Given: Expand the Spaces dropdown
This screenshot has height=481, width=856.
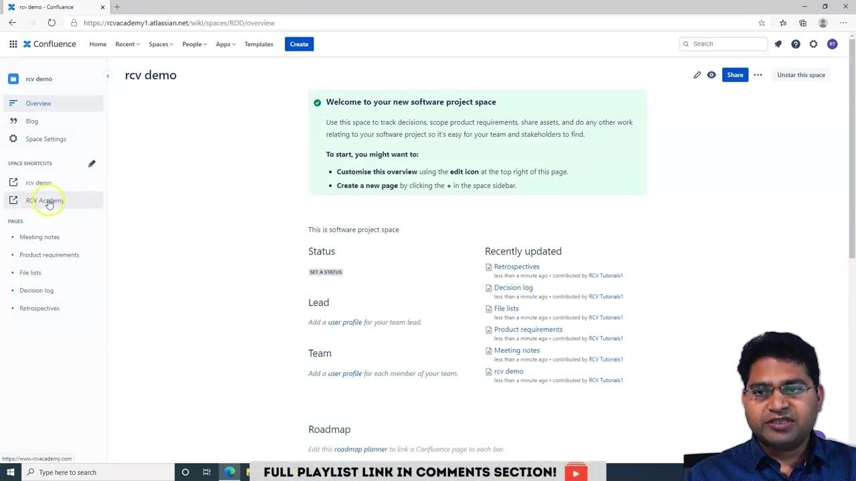Looking at the screenshot, I should coord(160,44).
